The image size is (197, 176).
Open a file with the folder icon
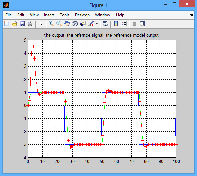(14, 24)
